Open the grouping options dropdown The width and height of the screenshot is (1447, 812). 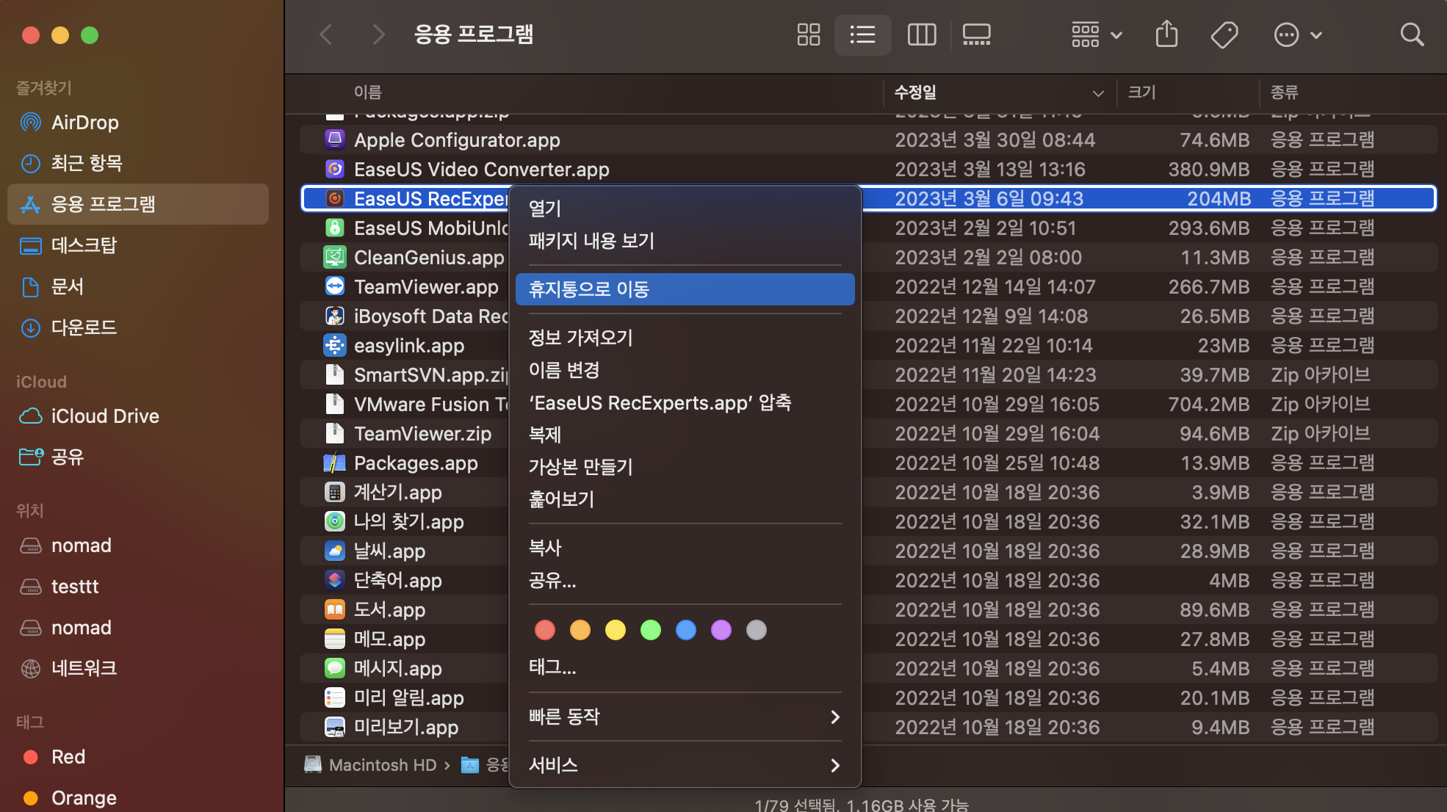click(x=1095, y=35)
